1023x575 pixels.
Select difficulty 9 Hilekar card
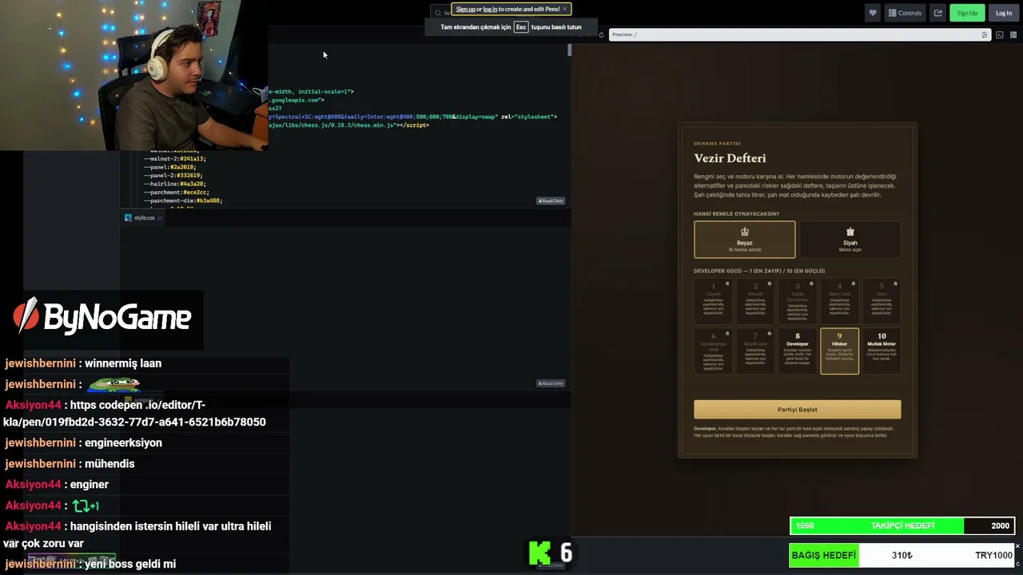tap(839, 351)
